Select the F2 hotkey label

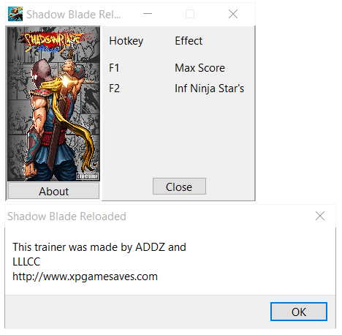coord(114,89)
